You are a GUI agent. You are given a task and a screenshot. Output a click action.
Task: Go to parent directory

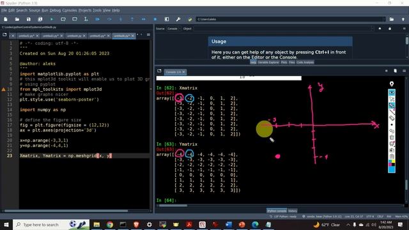pyautogui.click(x=403, y=19)
